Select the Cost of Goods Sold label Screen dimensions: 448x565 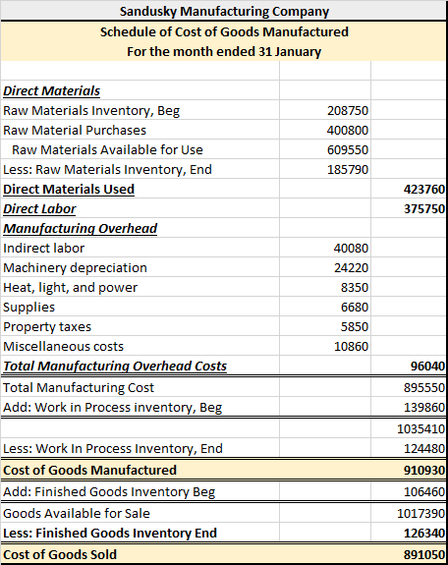60,554
